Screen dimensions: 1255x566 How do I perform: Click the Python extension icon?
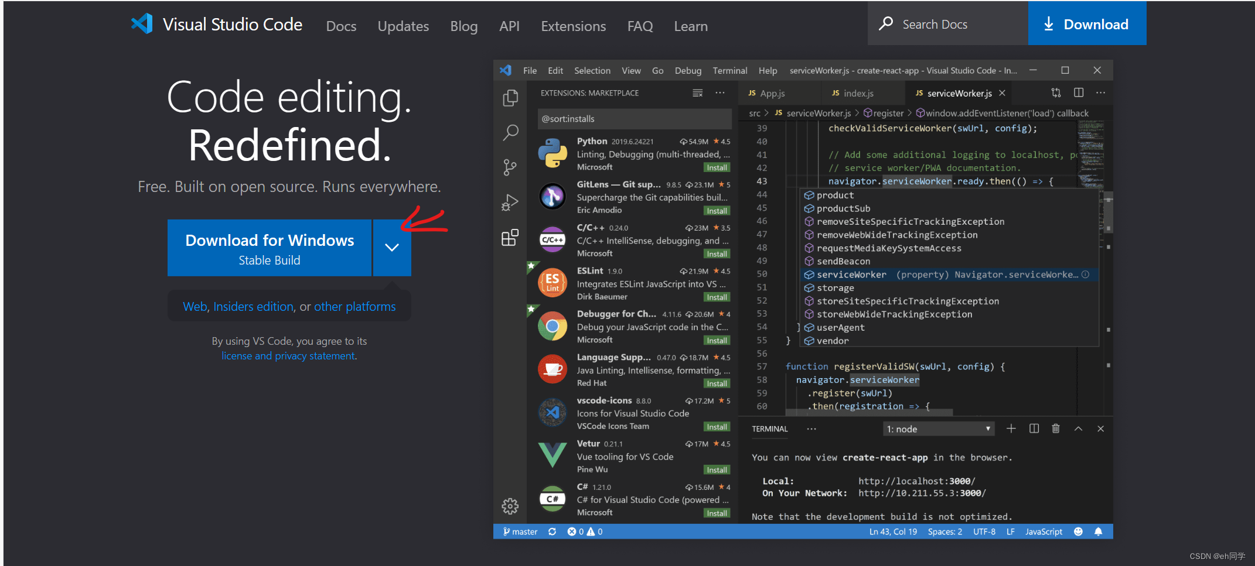point(553,153)
